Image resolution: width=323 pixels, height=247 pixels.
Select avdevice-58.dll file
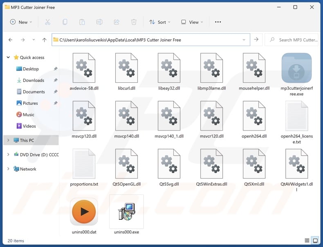[x=84, y=72]
